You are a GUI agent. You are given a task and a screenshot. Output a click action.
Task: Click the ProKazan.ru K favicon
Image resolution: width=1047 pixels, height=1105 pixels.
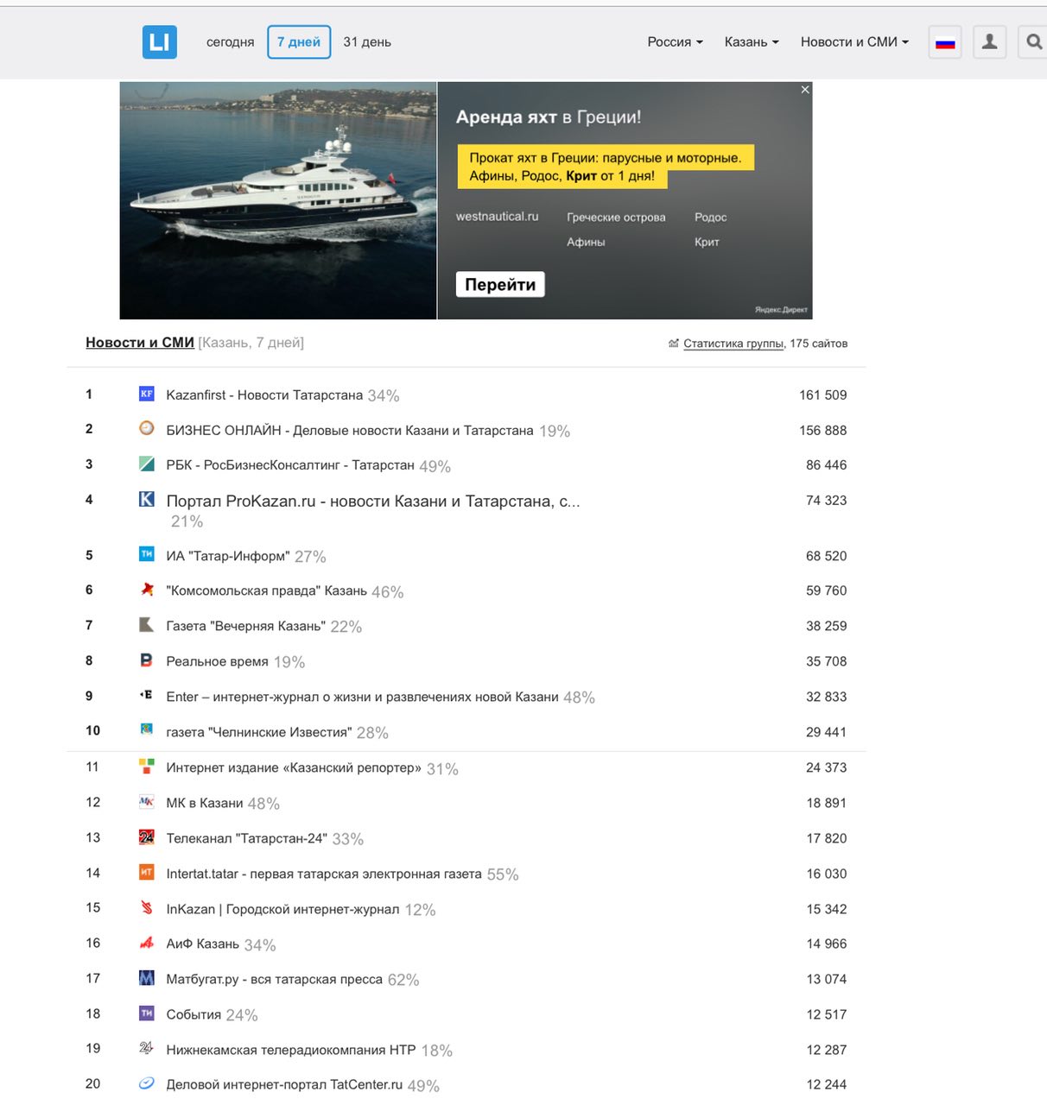coord(147,499)
